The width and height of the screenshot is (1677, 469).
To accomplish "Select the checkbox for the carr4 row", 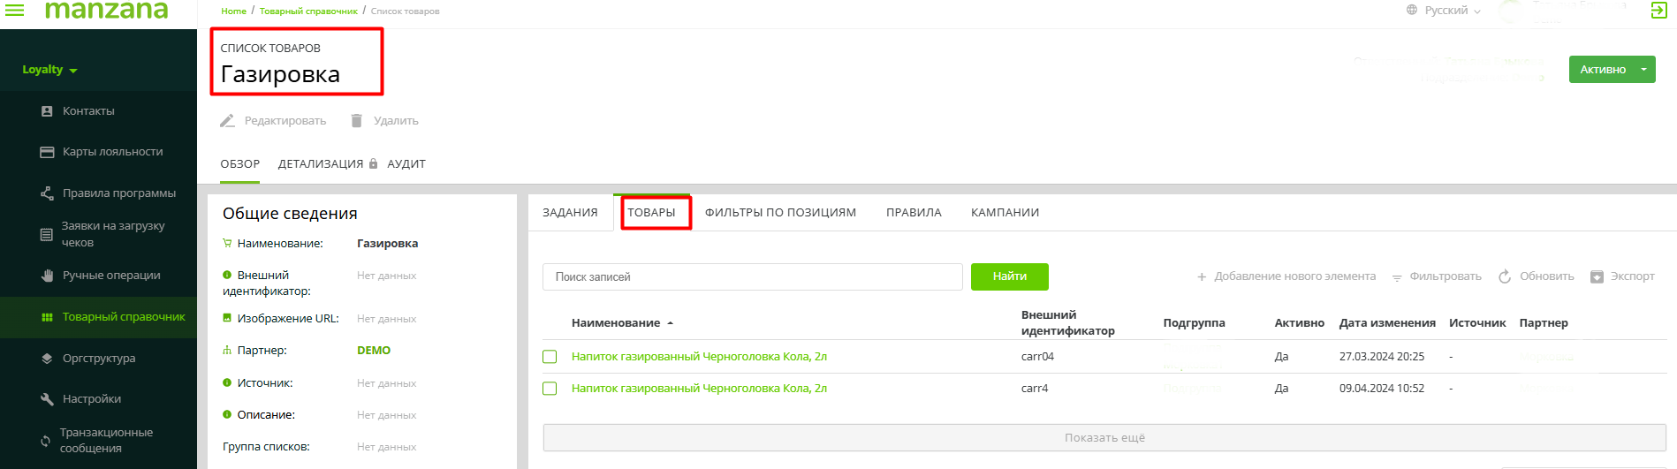I will [x=550, y=389].
